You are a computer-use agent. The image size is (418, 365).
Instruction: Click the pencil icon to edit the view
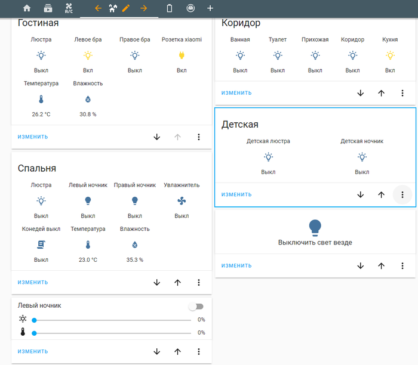pos(125,8)
